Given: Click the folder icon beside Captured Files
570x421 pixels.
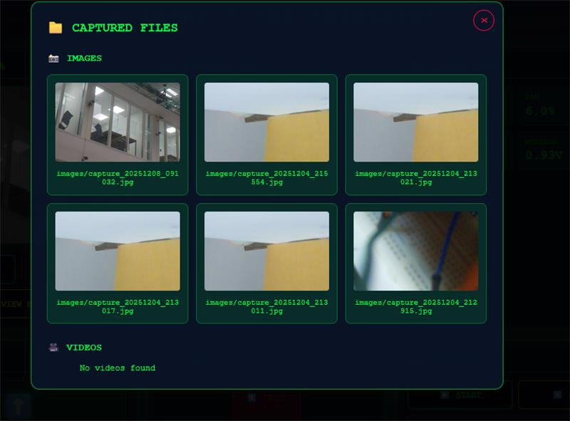Looking at the screenshot, I should (56, 28).
